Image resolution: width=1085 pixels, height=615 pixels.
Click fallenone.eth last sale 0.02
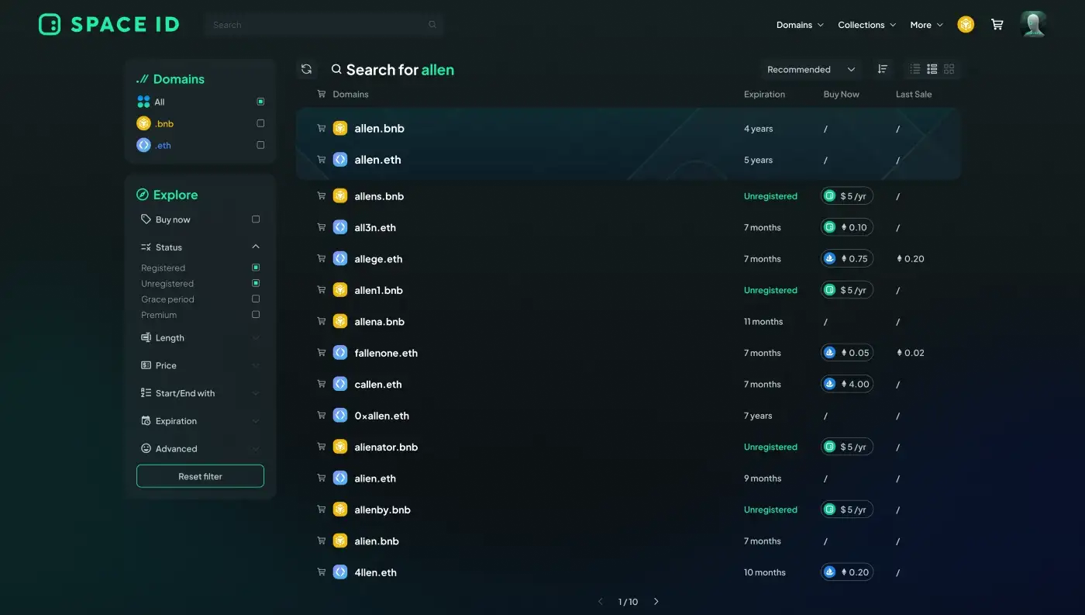click(911, 353)
